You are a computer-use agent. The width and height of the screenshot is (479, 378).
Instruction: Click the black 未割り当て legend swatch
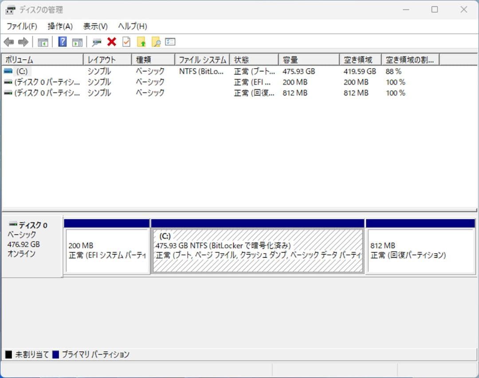9,355
